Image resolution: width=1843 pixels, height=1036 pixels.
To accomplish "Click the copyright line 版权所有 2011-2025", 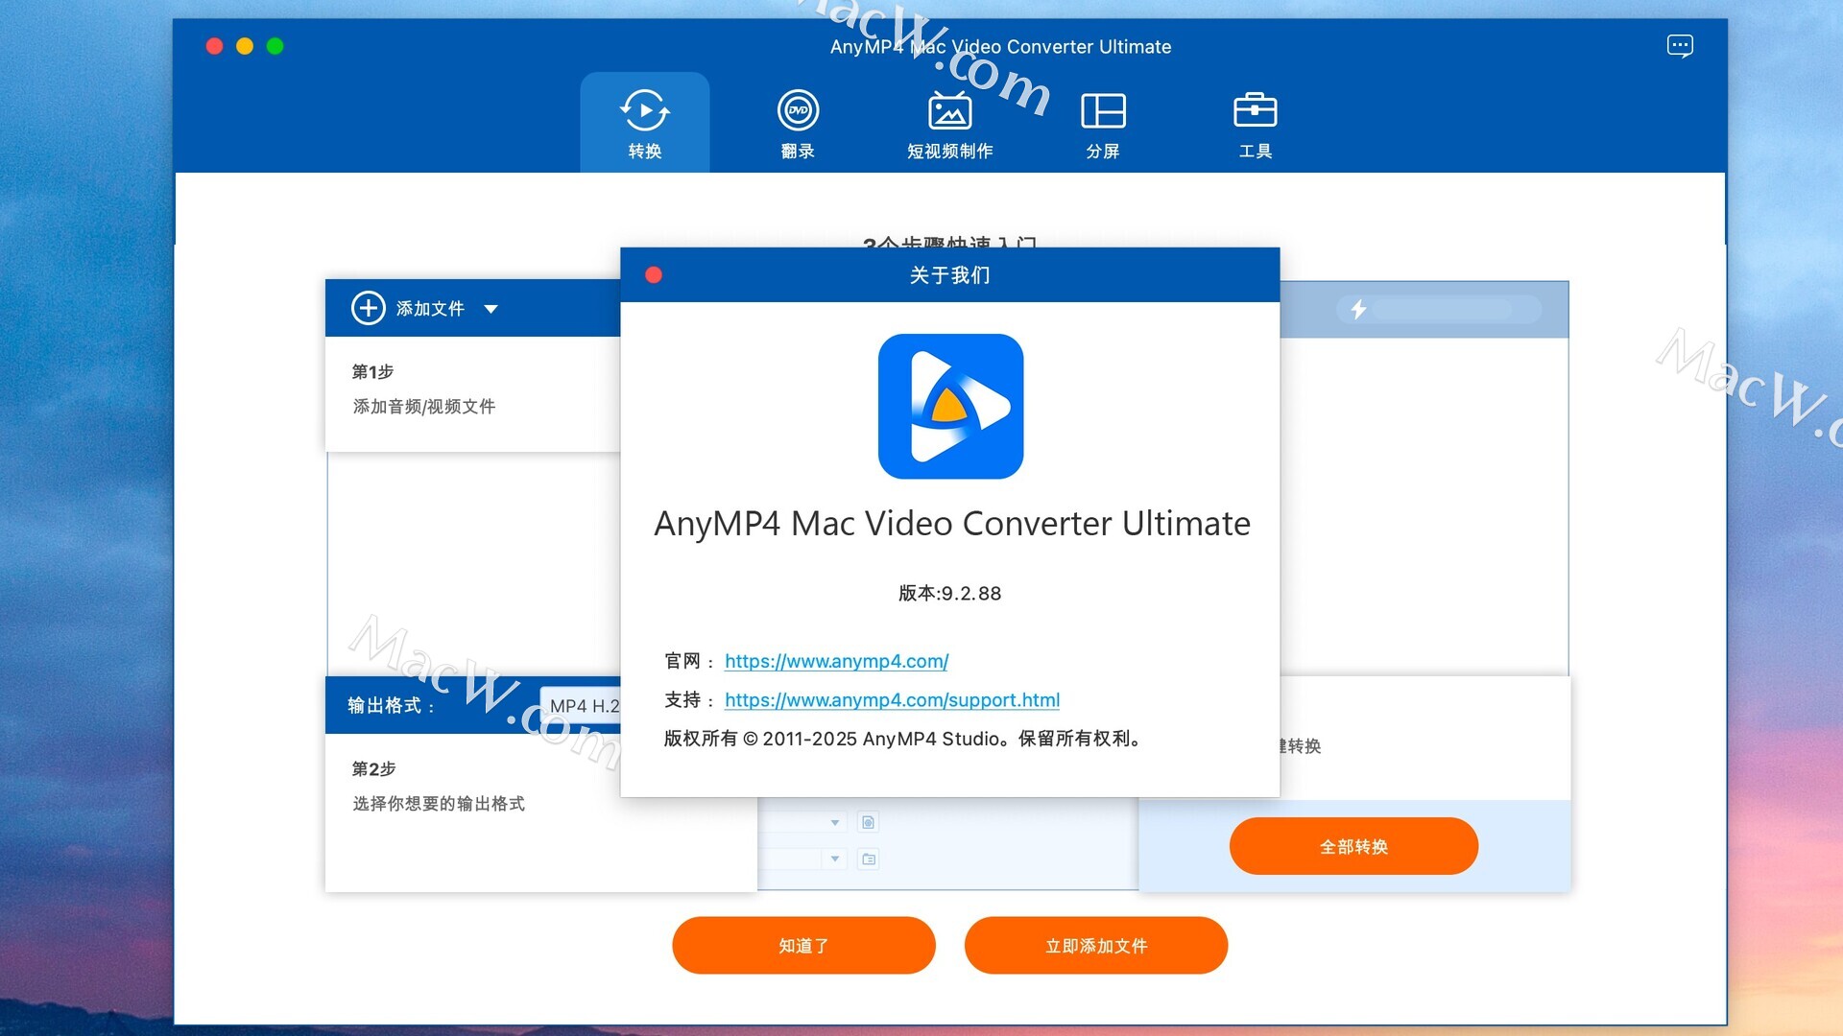I will point(902,739).
